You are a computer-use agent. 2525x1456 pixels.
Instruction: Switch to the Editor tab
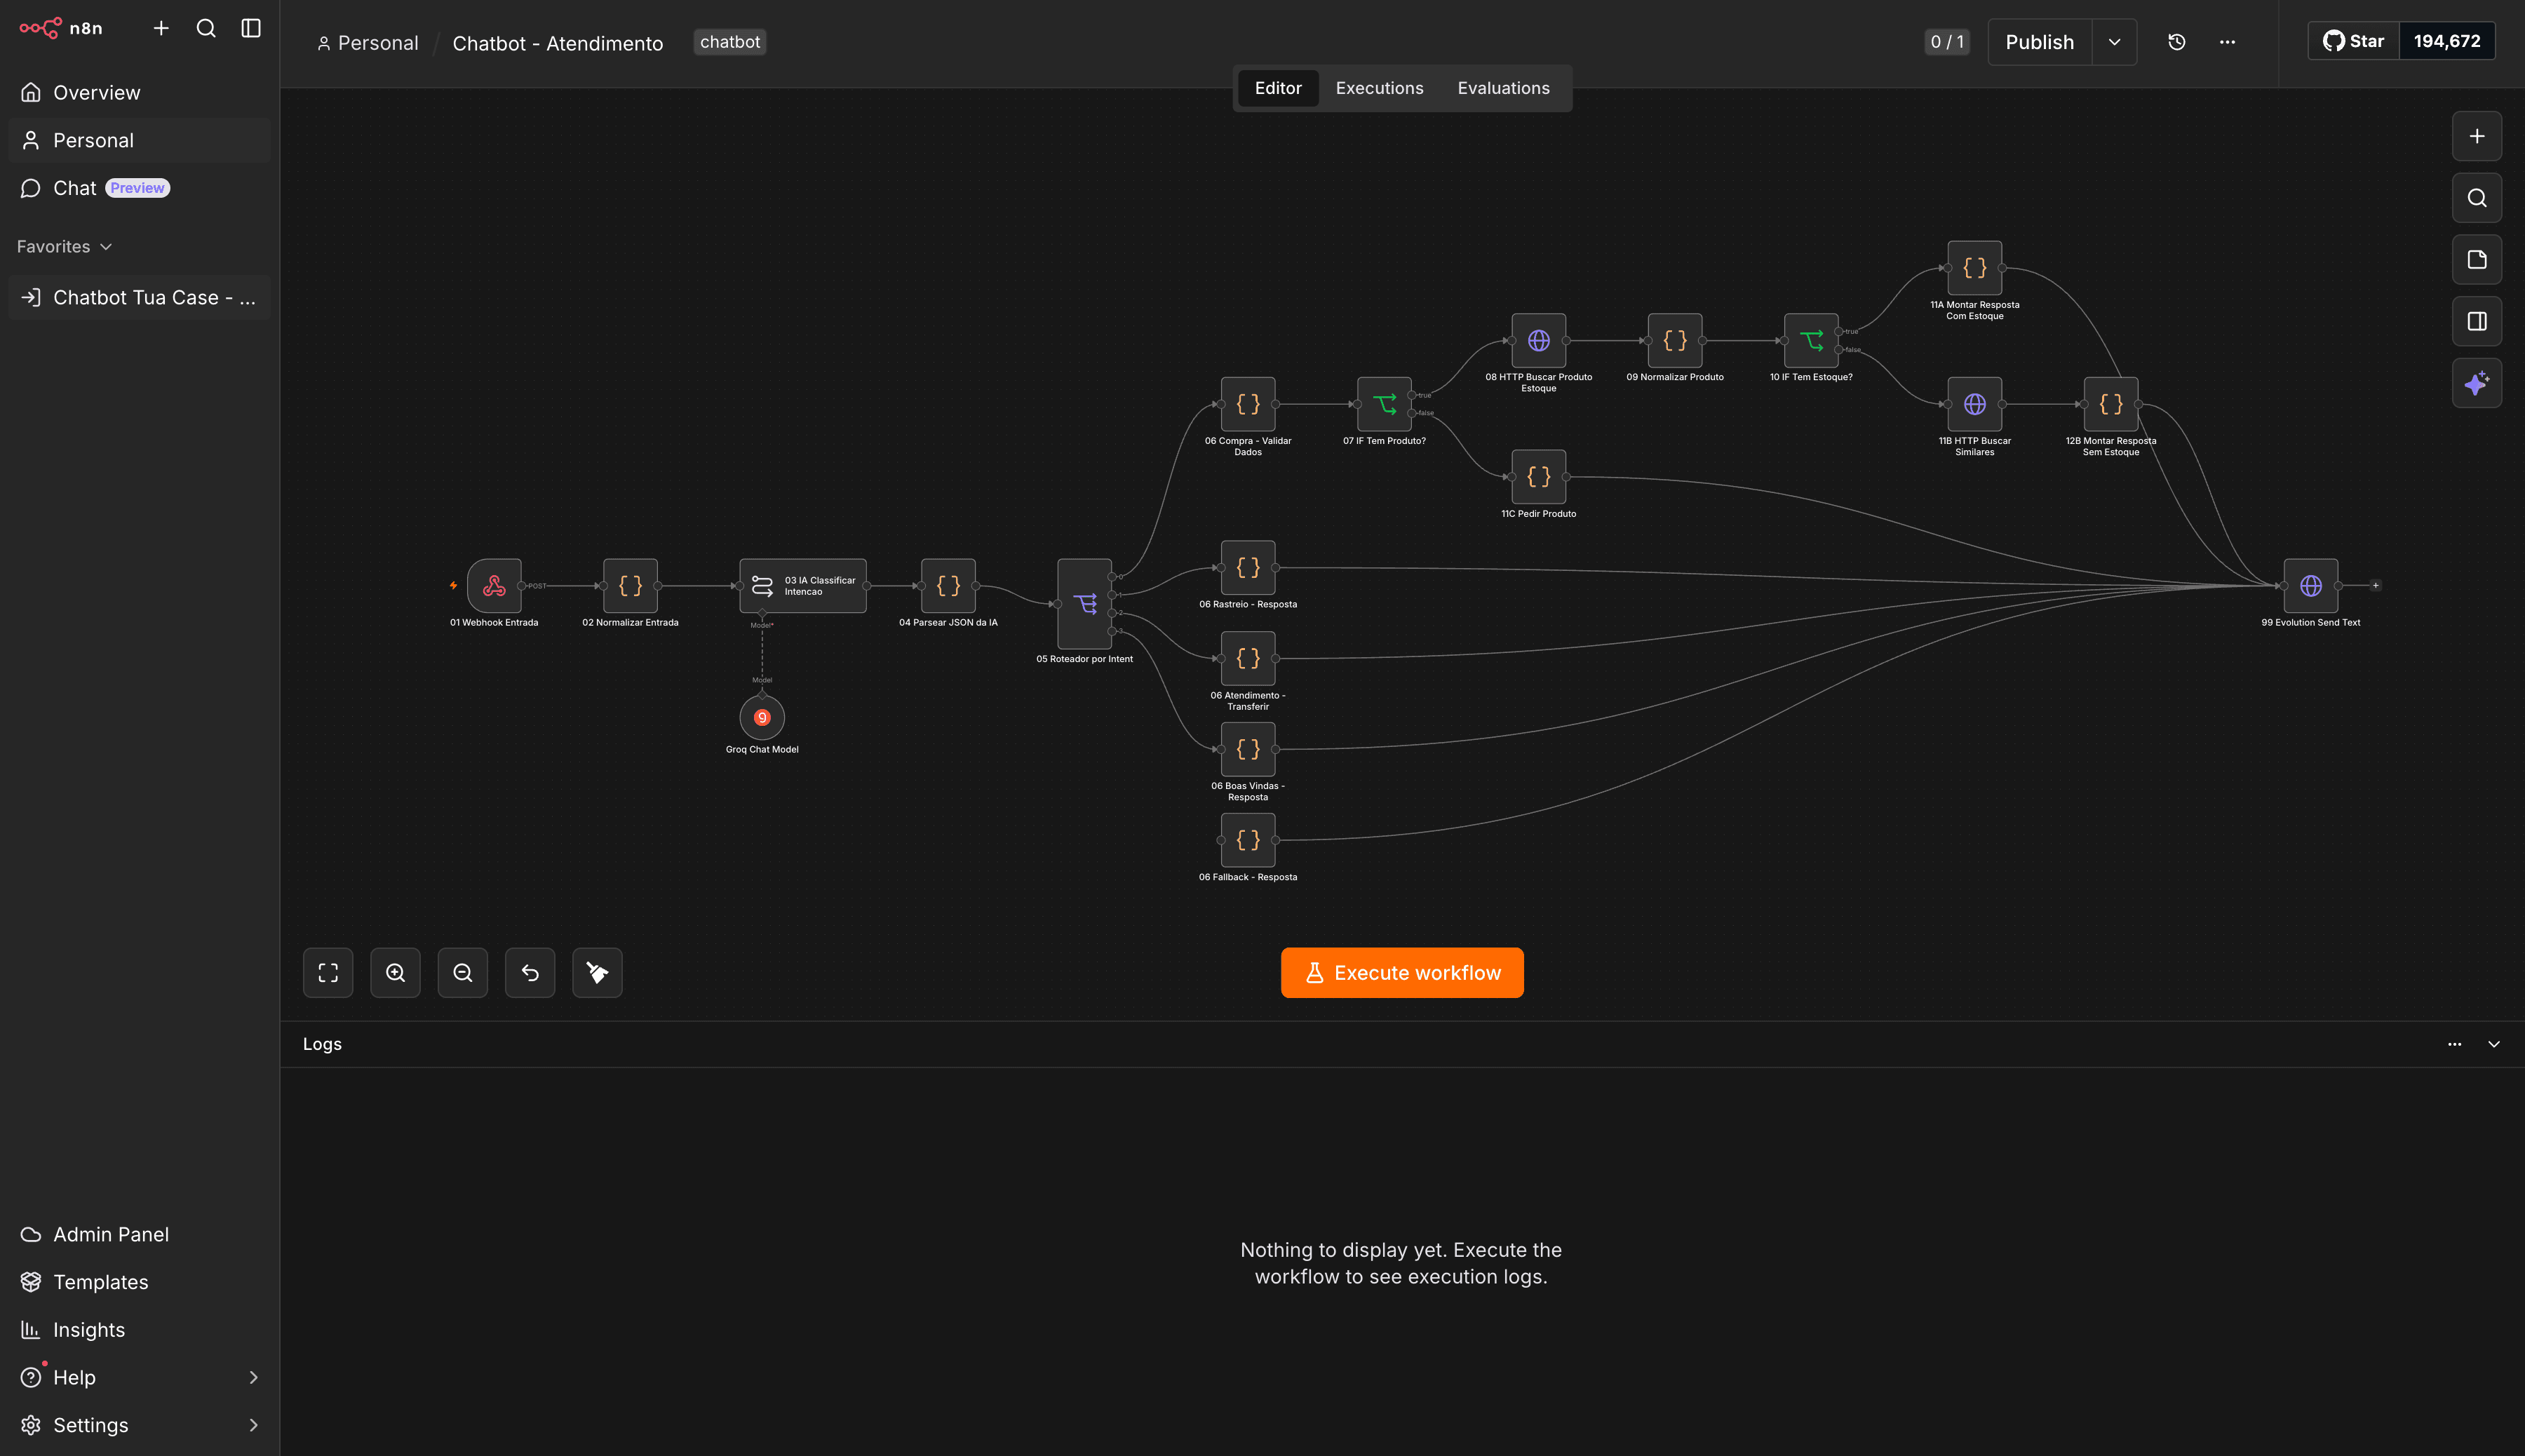pyautogui.click(x=1278, y=88)
